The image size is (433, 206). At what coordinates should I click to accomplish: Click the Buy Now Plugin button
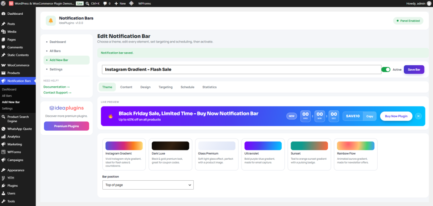[x=396, y=116]
